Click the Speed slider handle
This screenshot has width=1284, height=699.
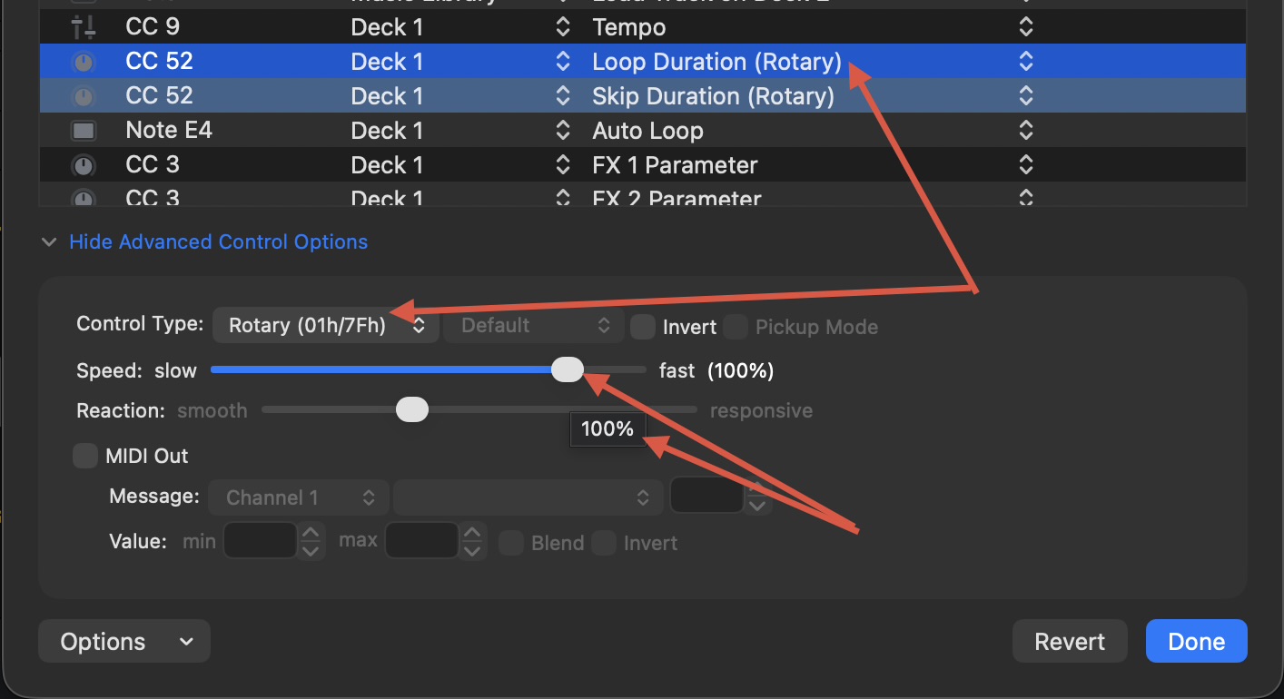(568, 369)
